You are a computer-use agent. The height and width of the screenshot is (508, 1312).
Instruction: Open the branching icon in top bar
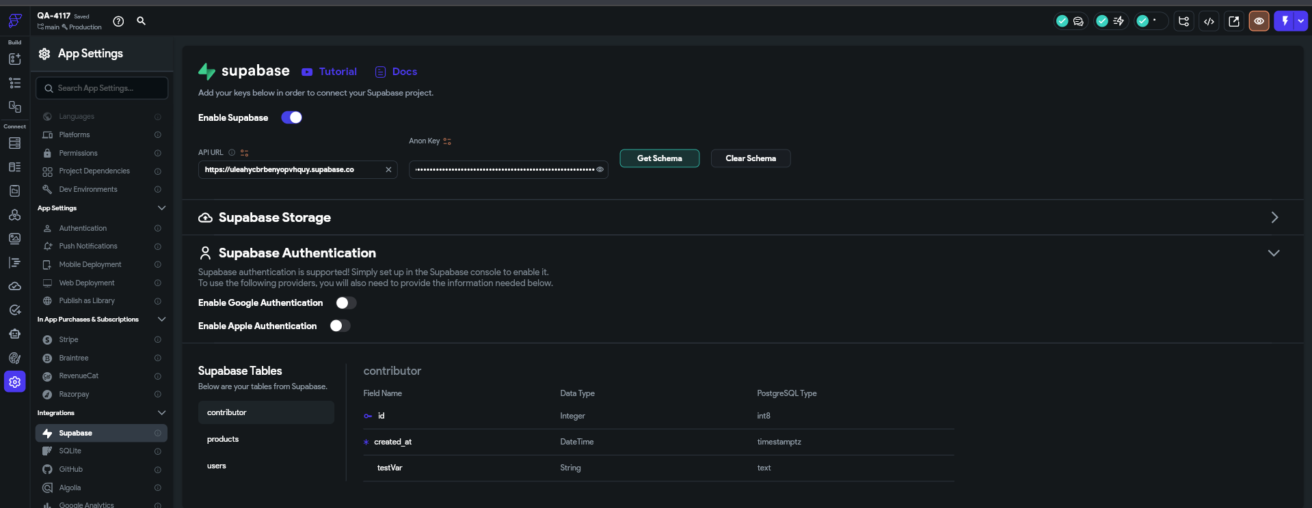click(x=1184, y=21)
